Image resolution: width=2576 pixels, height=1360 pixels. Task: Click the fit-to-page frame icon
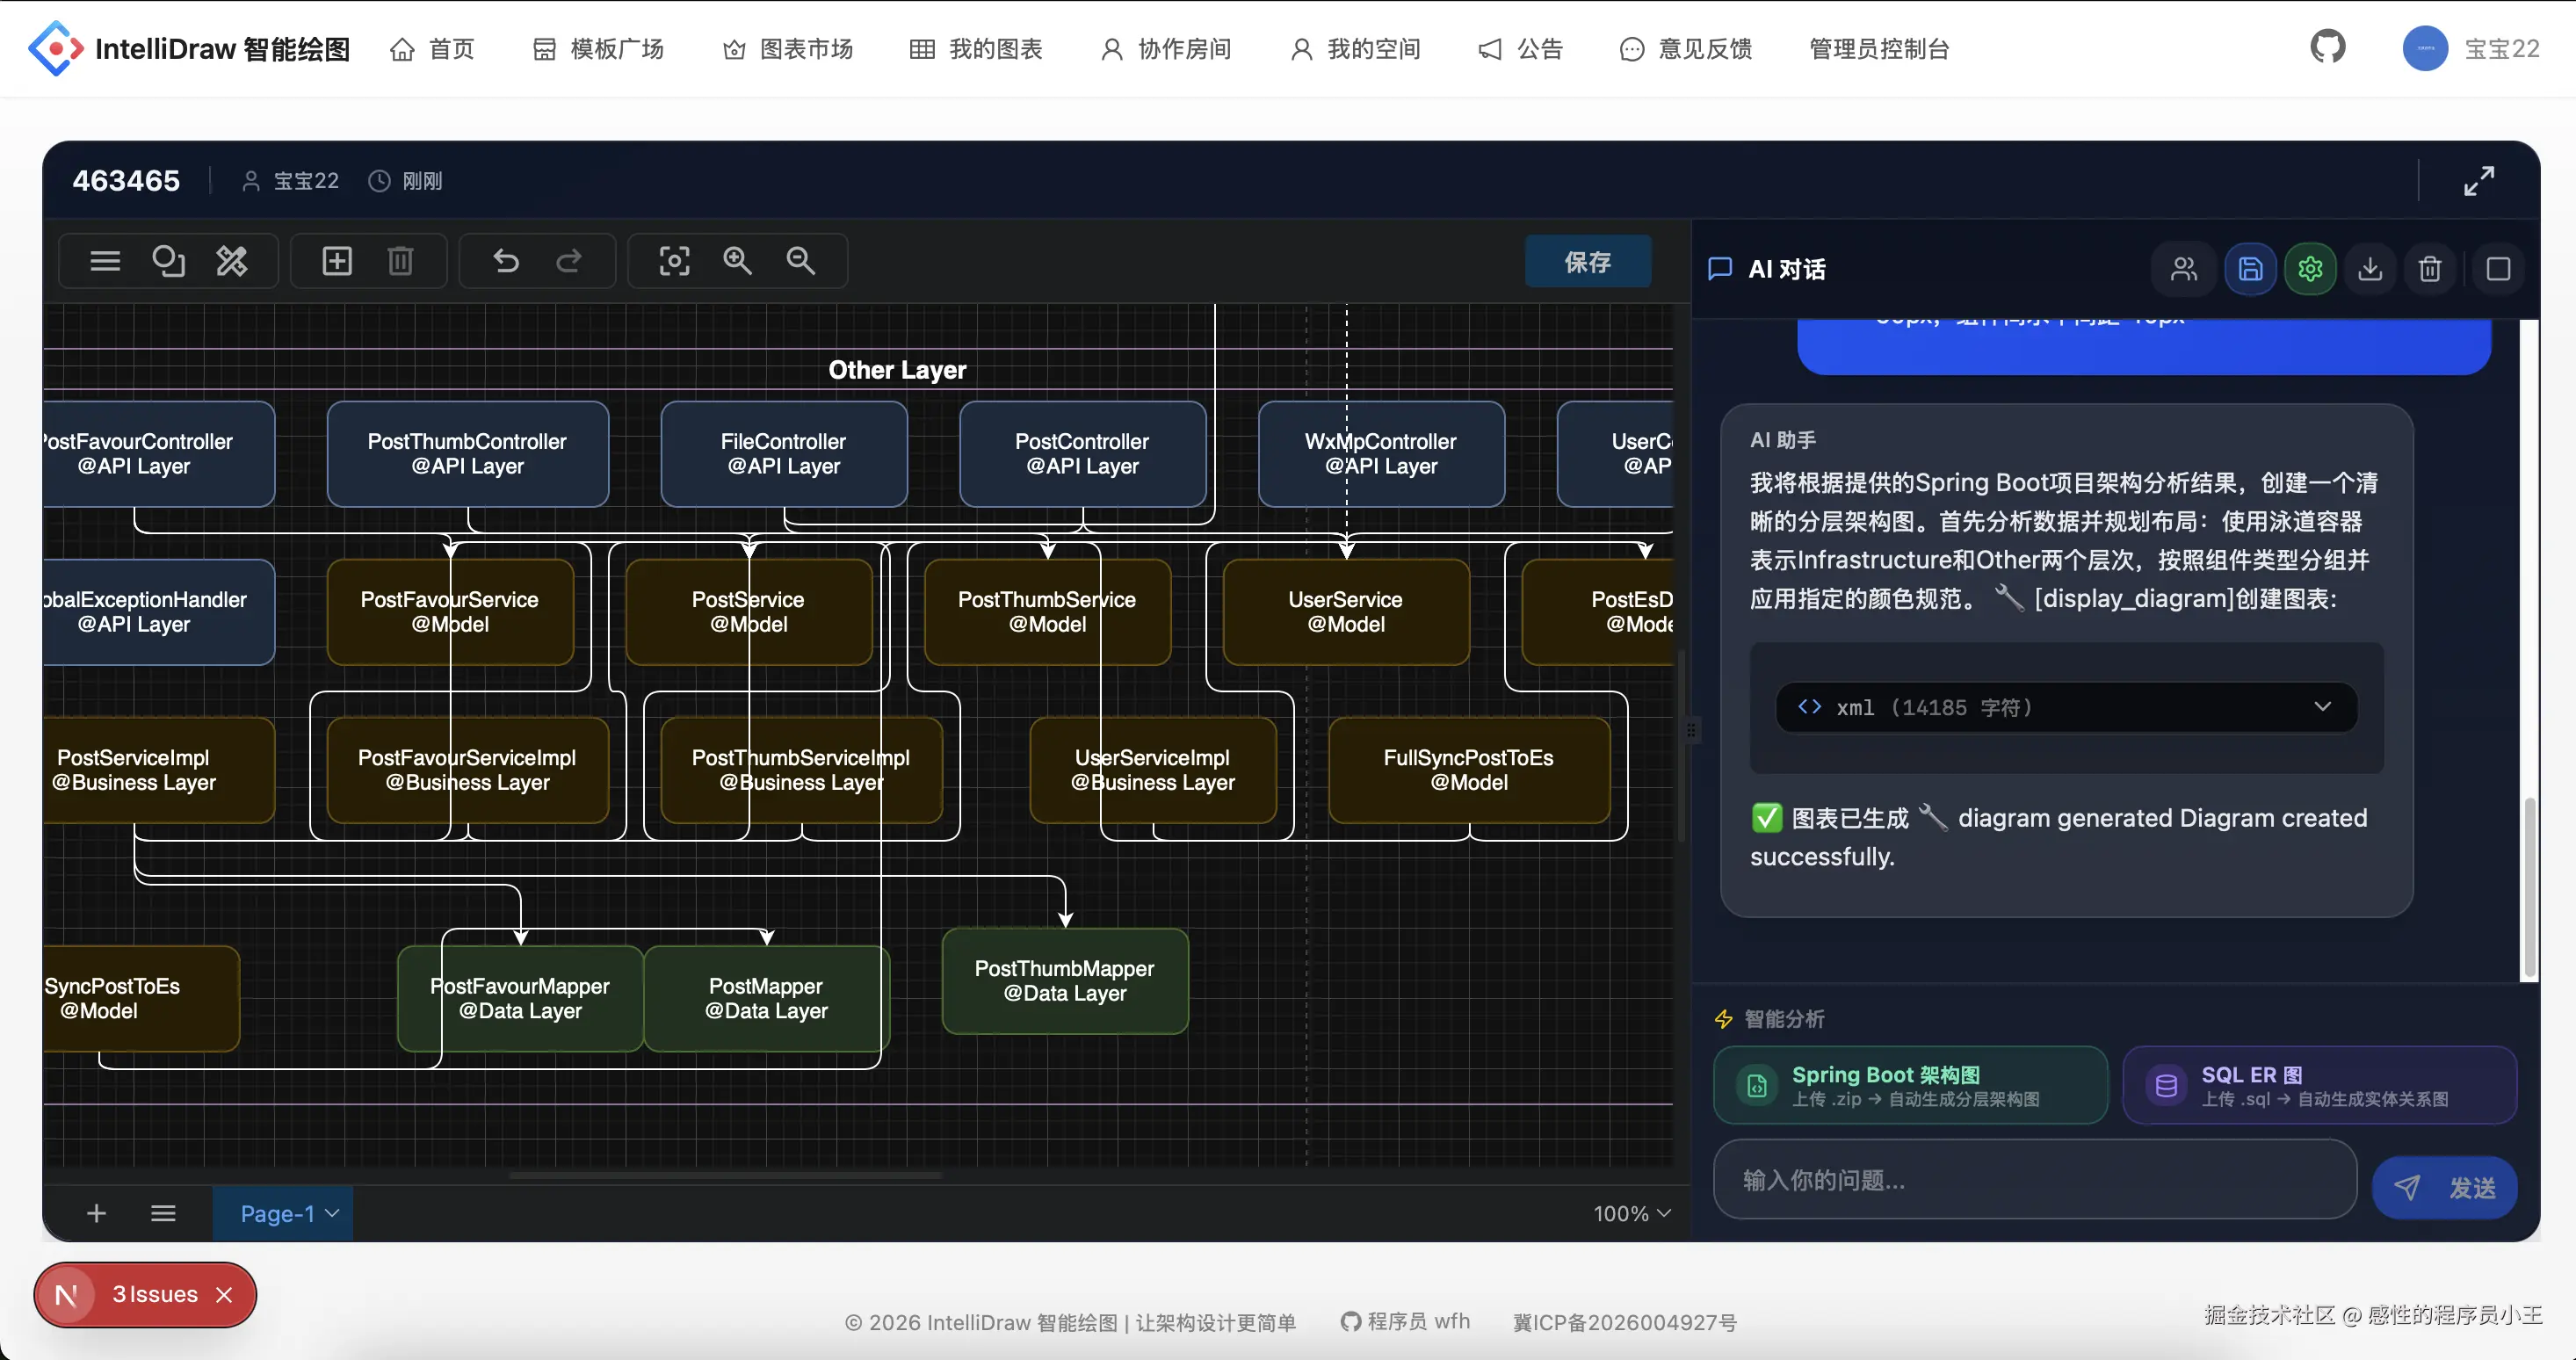(674, 261)
